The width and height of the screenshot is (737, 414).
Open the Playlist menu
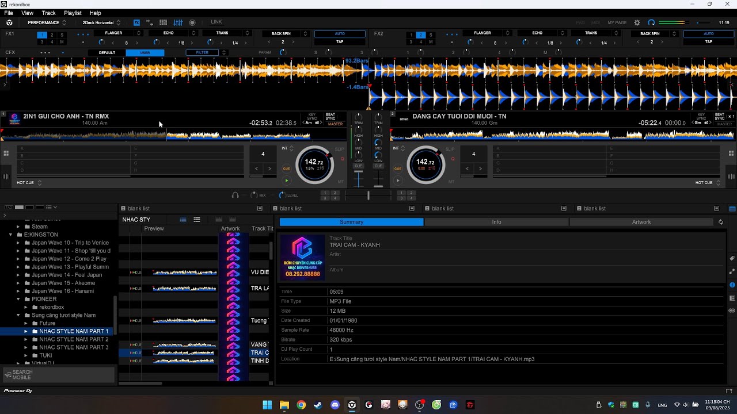[73, 13]
